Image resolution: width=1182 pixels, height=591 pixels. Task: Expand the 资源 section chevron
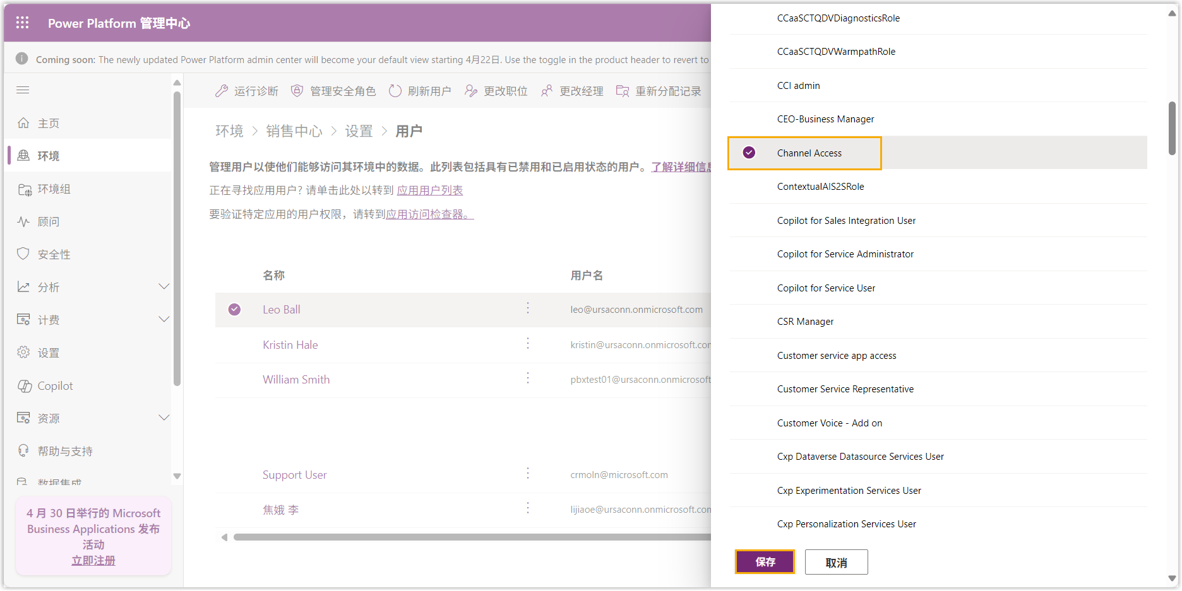[164, 418]
